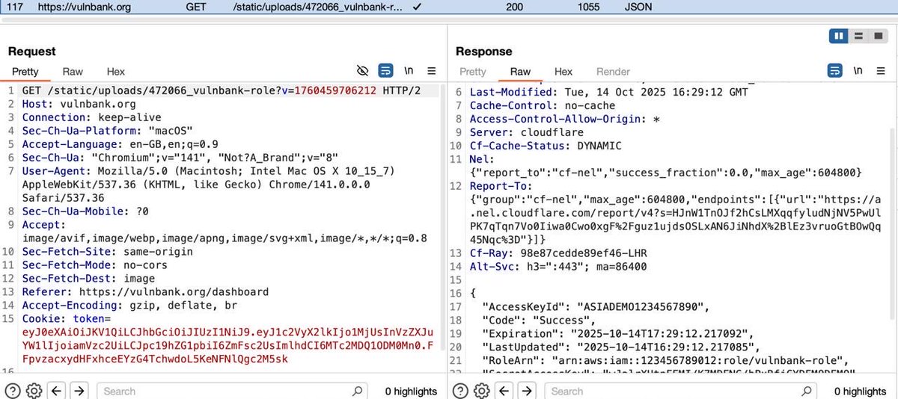Go to previous match arrow under Response
Image resolution: width=898 pixels, height=399 pixels.
[504, 390]
